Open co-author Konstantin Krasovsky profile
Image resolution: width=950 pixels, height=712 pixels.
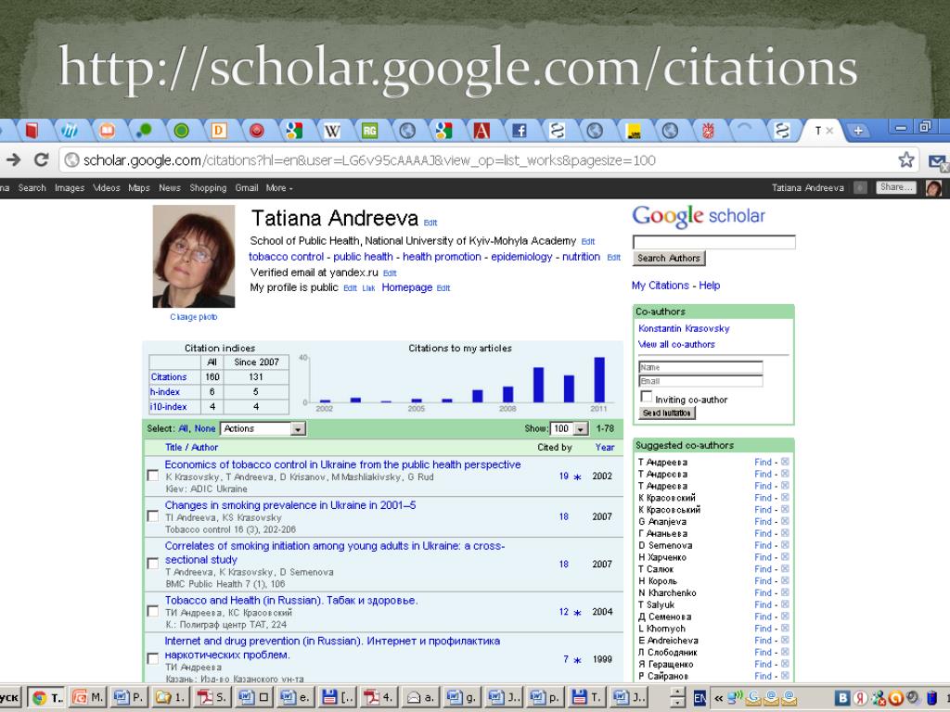684,328
